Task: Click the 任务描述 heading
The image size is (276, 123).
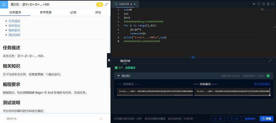Action: click(11, 48)
